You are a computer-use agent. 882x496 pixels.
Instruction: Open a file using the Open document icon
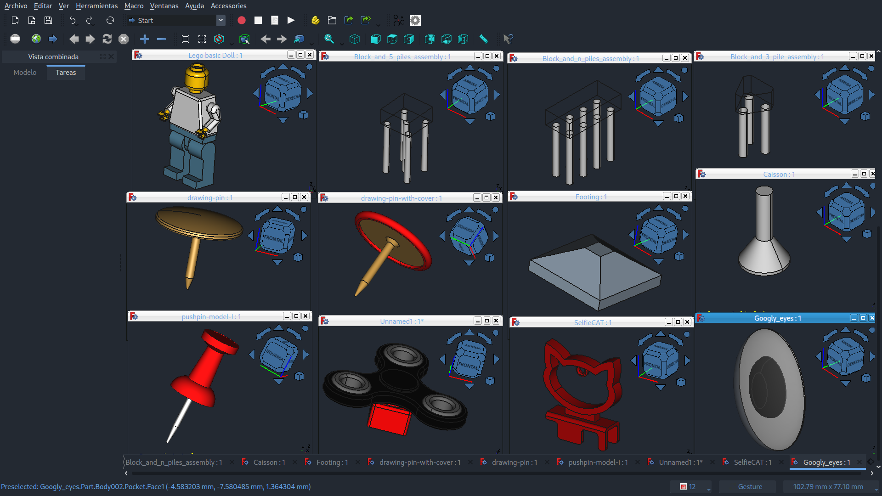(32, 20)
